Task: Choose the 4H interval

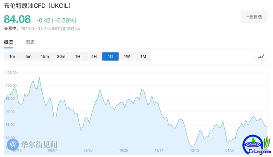Action: pos(94,57)
